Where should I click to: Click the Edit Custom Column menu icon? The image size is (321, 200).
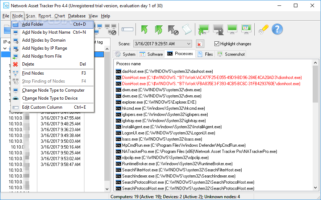point(16,108)
